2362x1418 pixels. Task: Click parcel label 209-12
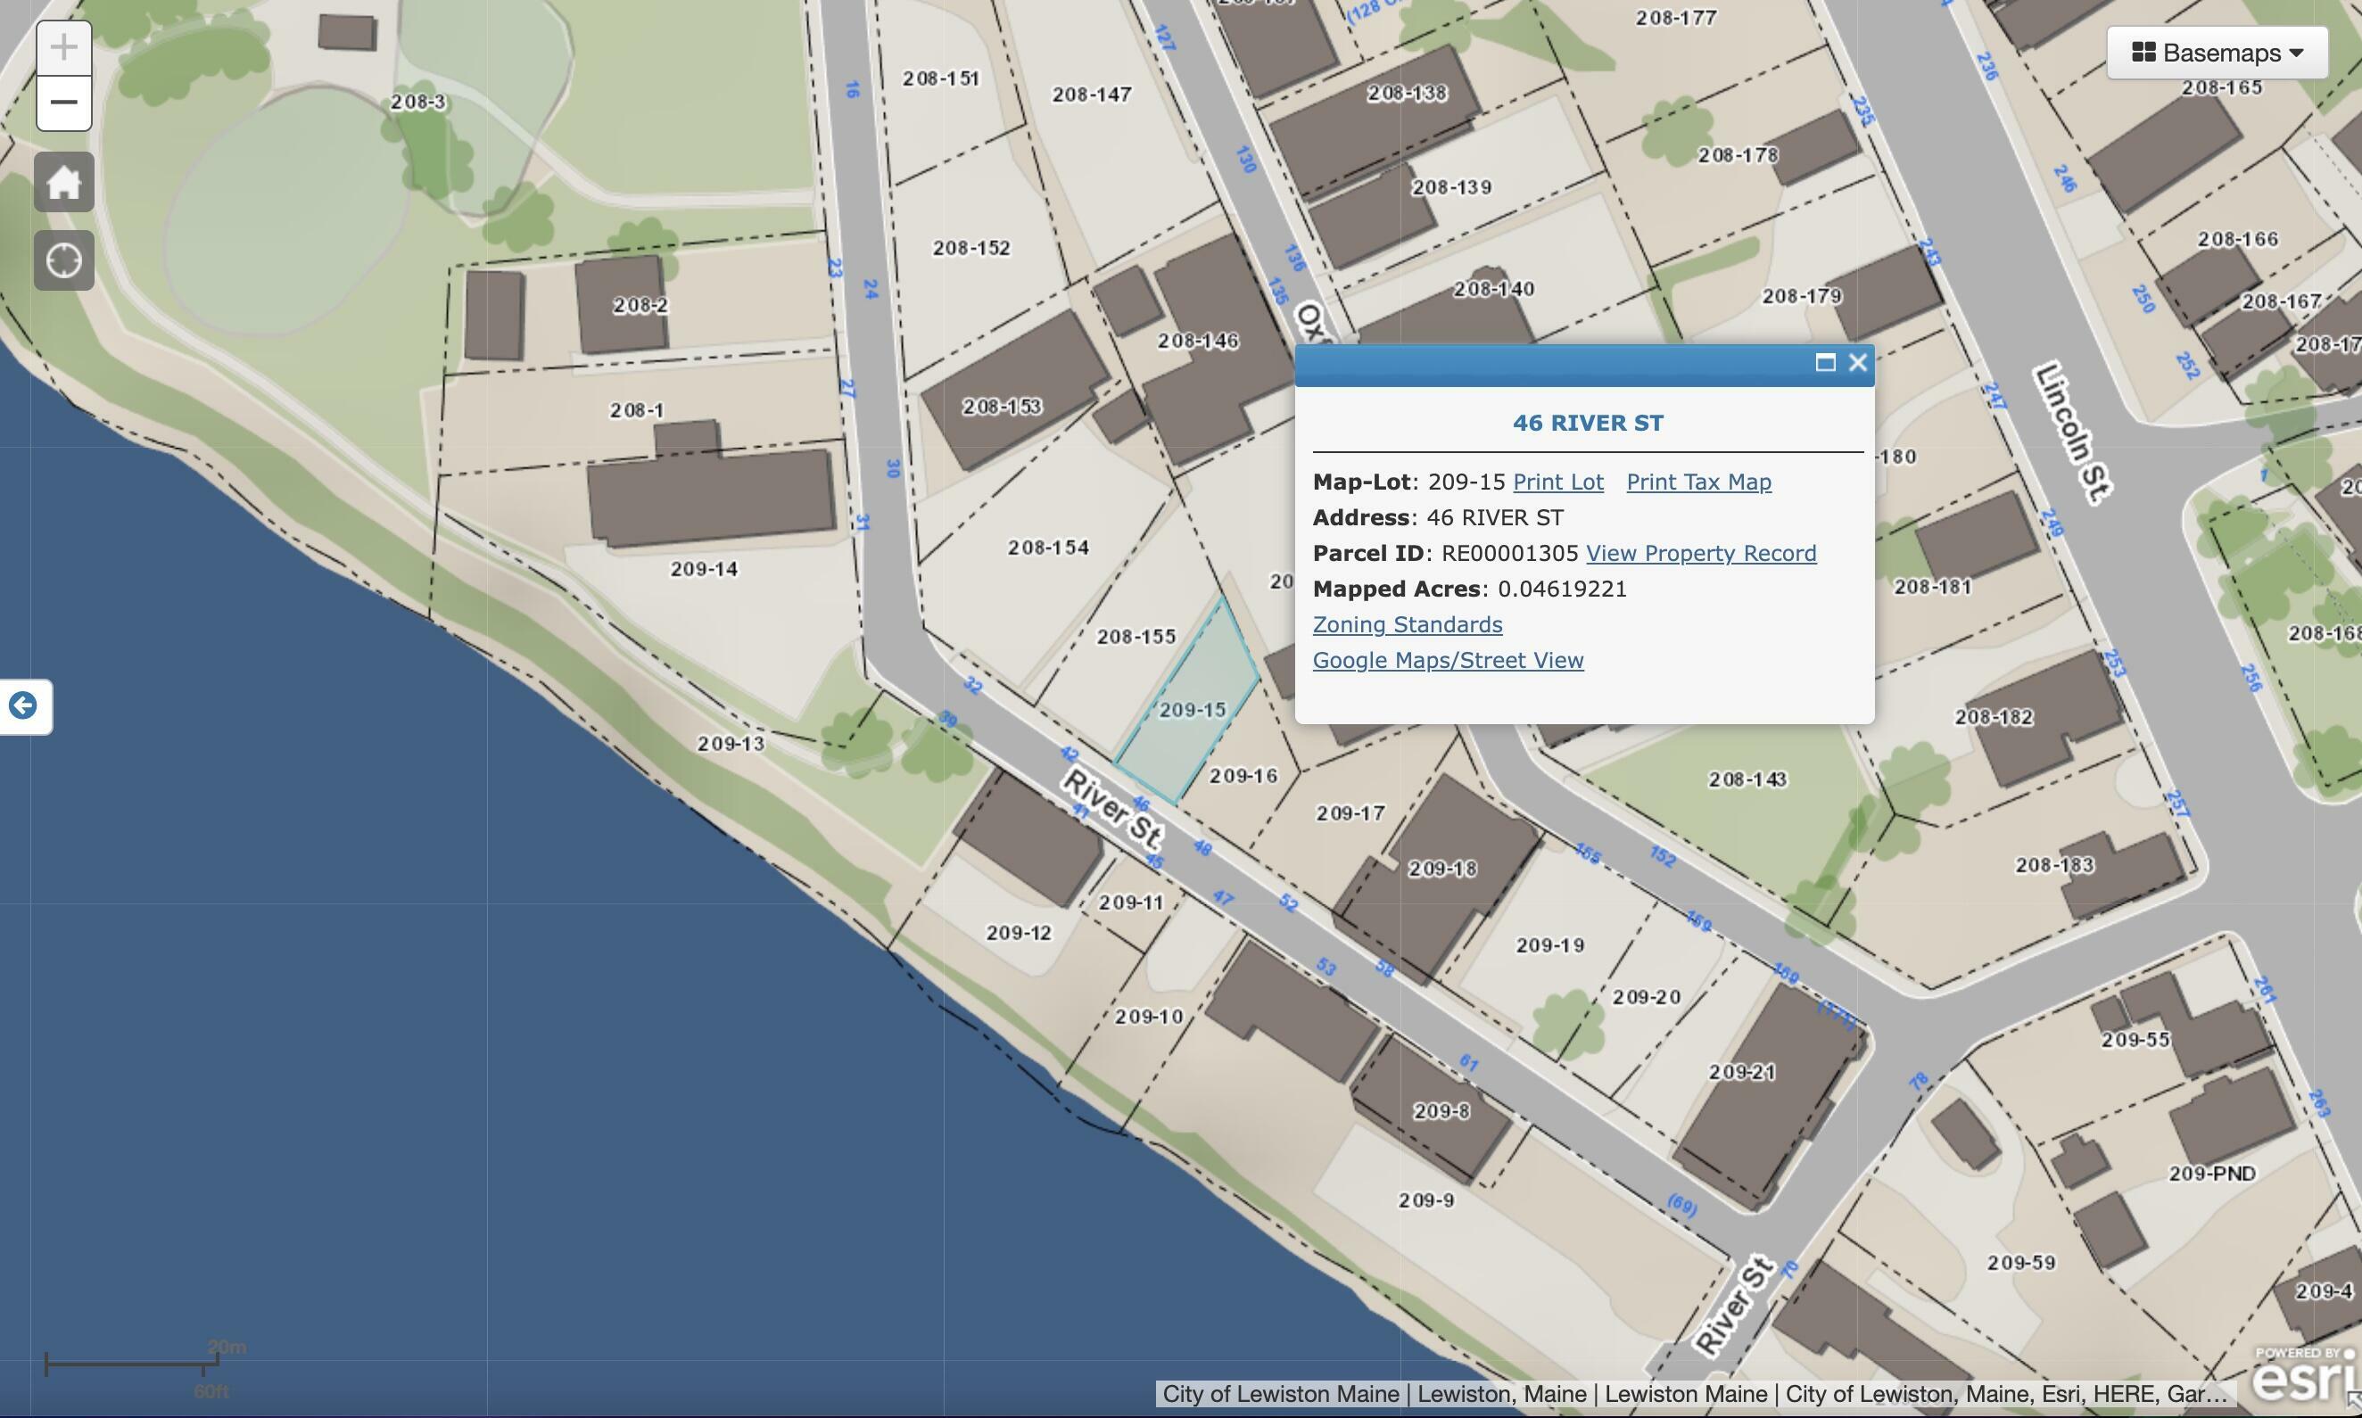pos(1019,933)
